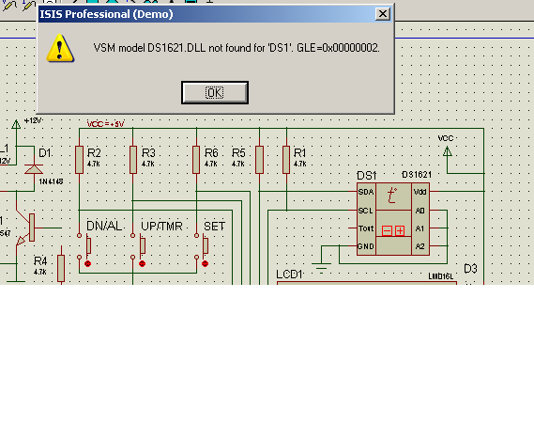Click the A2 pin label
Image resolution: width=534 pixels, height=440 pixels.
coord(420,246)
